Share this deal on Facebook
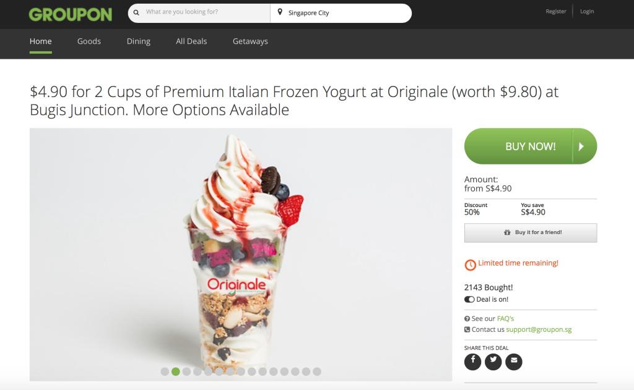Screen dimensions: 634x390 point(472,362)
